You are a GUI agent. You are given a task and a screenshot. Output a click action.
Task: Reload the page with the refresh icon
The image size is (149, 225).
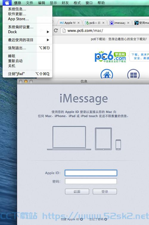56,30
